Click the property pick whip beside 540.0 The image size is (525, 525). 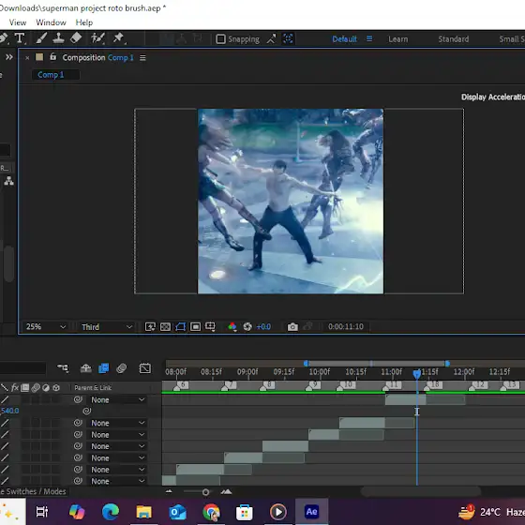point(86,412)
